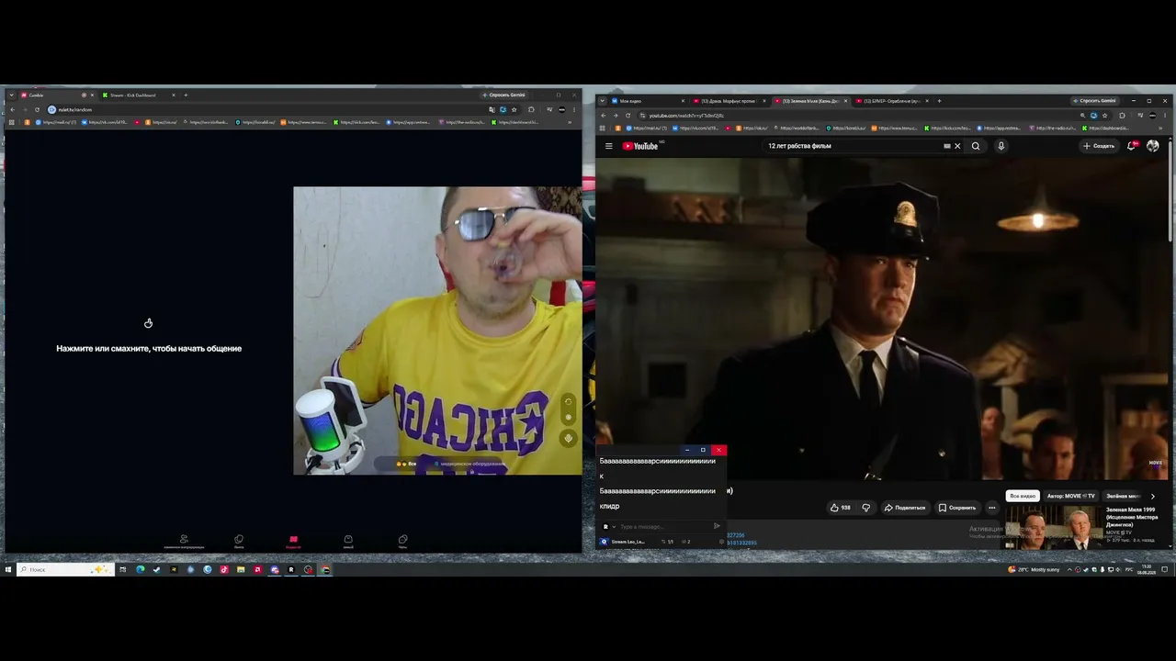
Task: Open the weather widget showing Mostly sunny
Action: pyautogui.click(x=1034, y=569)
